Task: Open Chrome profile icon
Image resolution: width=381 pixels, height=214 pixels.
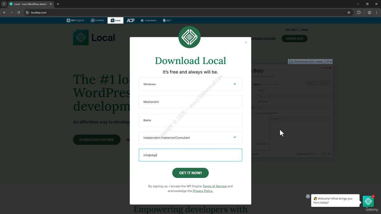Action: tap(369, 12)
